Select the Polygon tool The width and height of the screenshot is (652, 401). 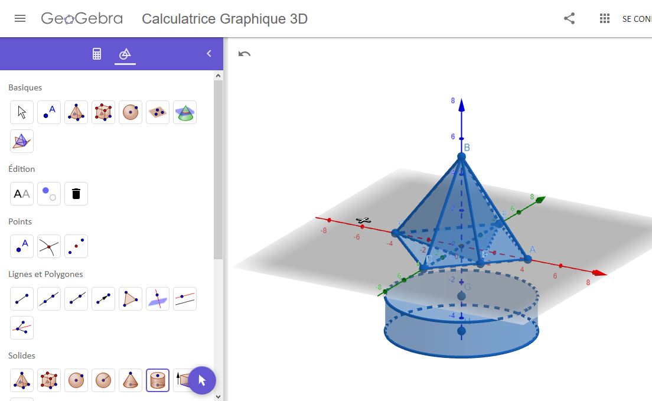131,299
